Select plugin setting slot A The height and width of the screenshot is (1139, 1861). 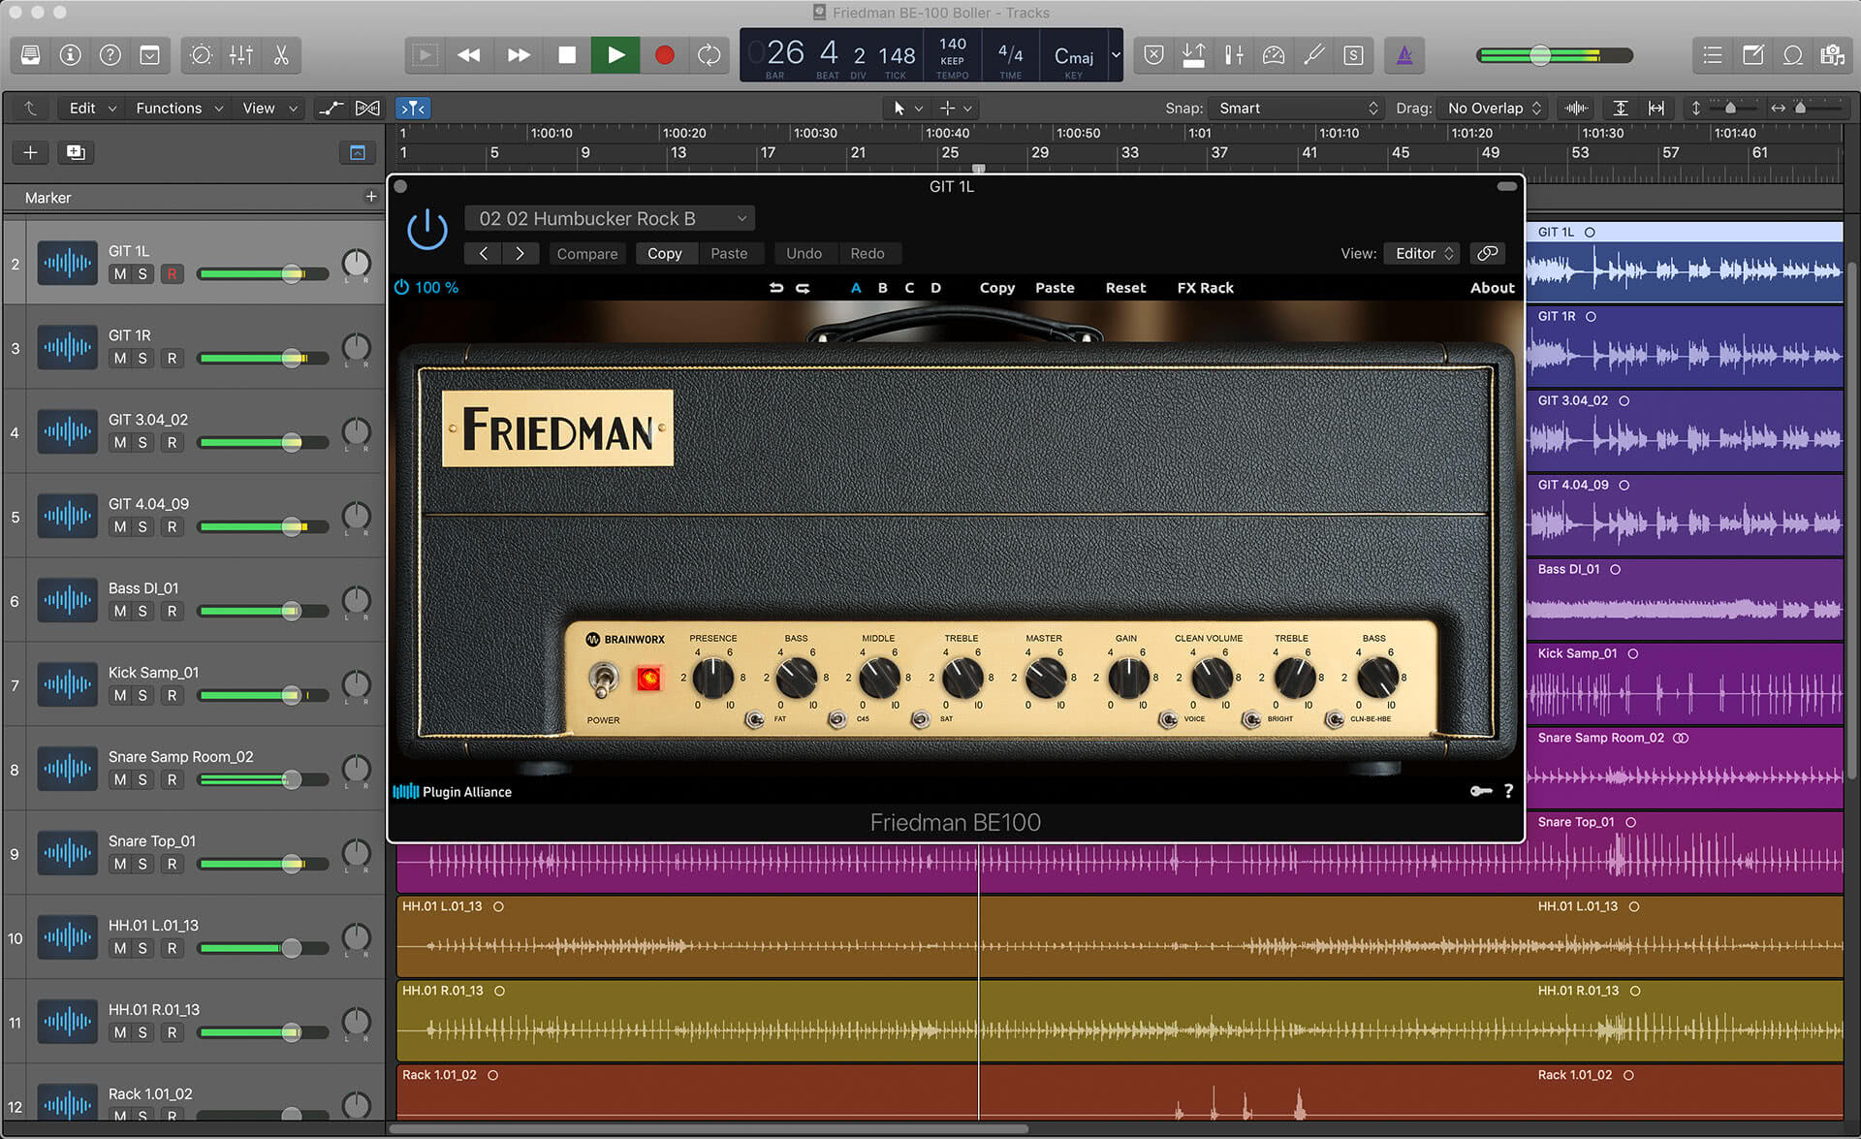(x=855, y=288)
